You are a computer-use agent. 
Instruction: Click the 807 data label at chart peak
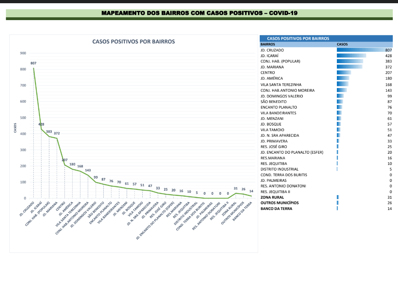coord(33,63)
